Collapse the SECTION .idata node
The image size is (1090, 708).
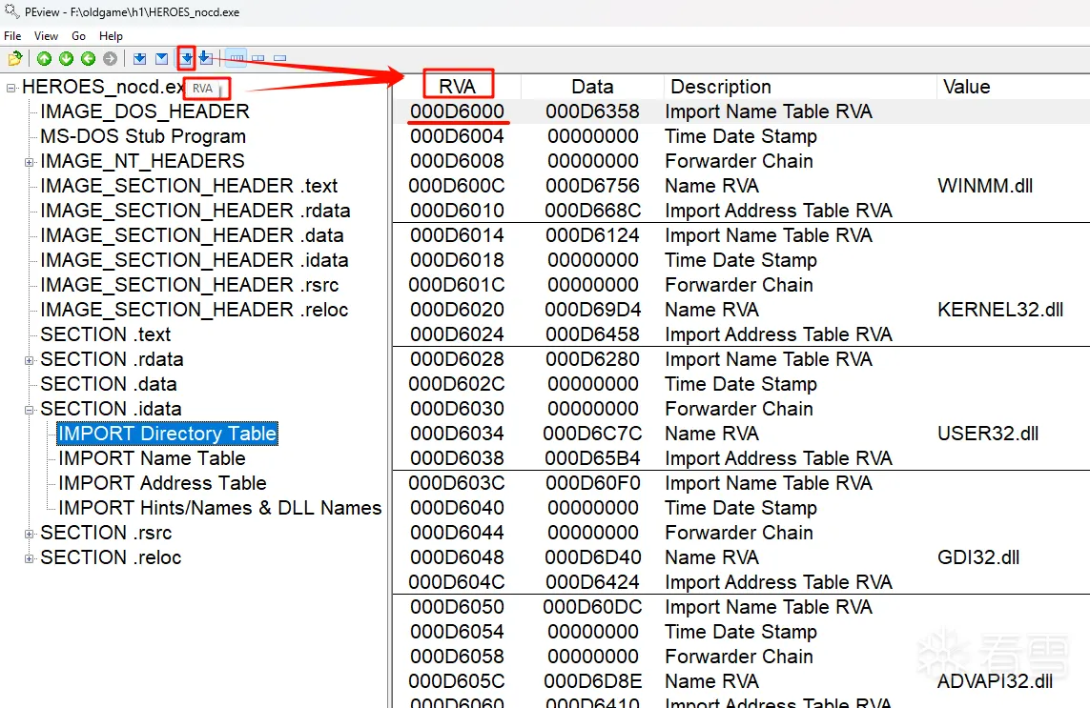[30, 410]
